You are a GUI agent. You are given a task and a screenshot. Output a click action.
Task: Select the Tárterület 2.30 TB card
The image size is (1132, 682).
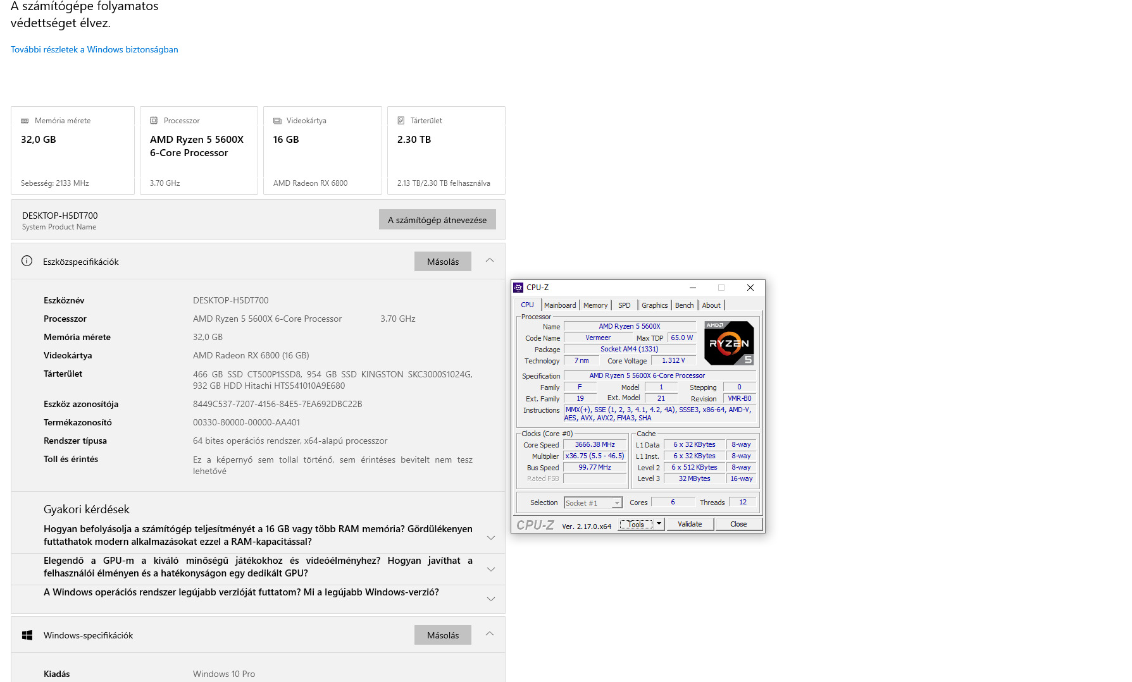click(x=446, y=150)
